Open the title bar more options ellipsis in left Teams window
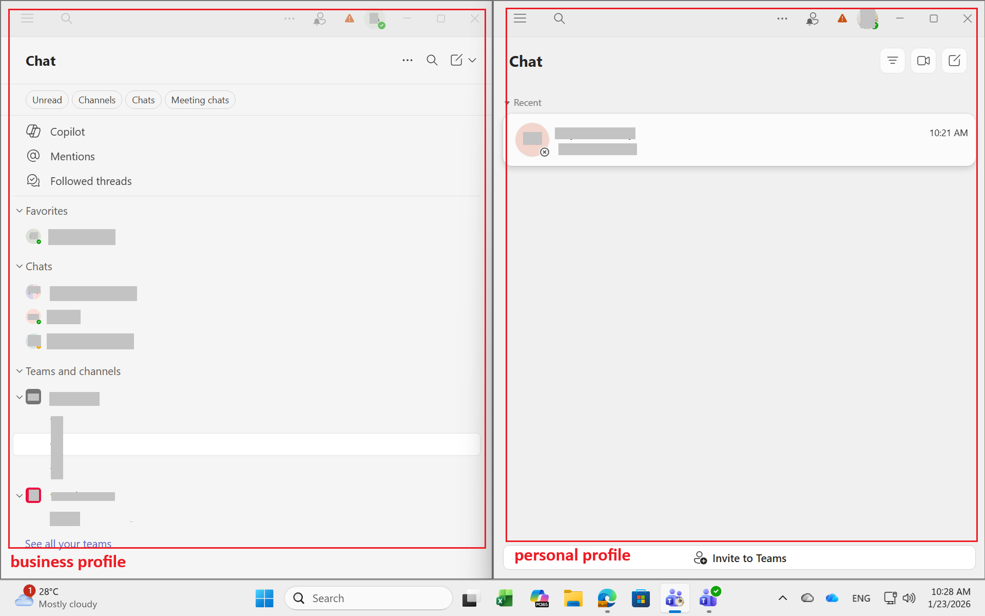This screenshot has height=616, width=985. click(289, 18)
